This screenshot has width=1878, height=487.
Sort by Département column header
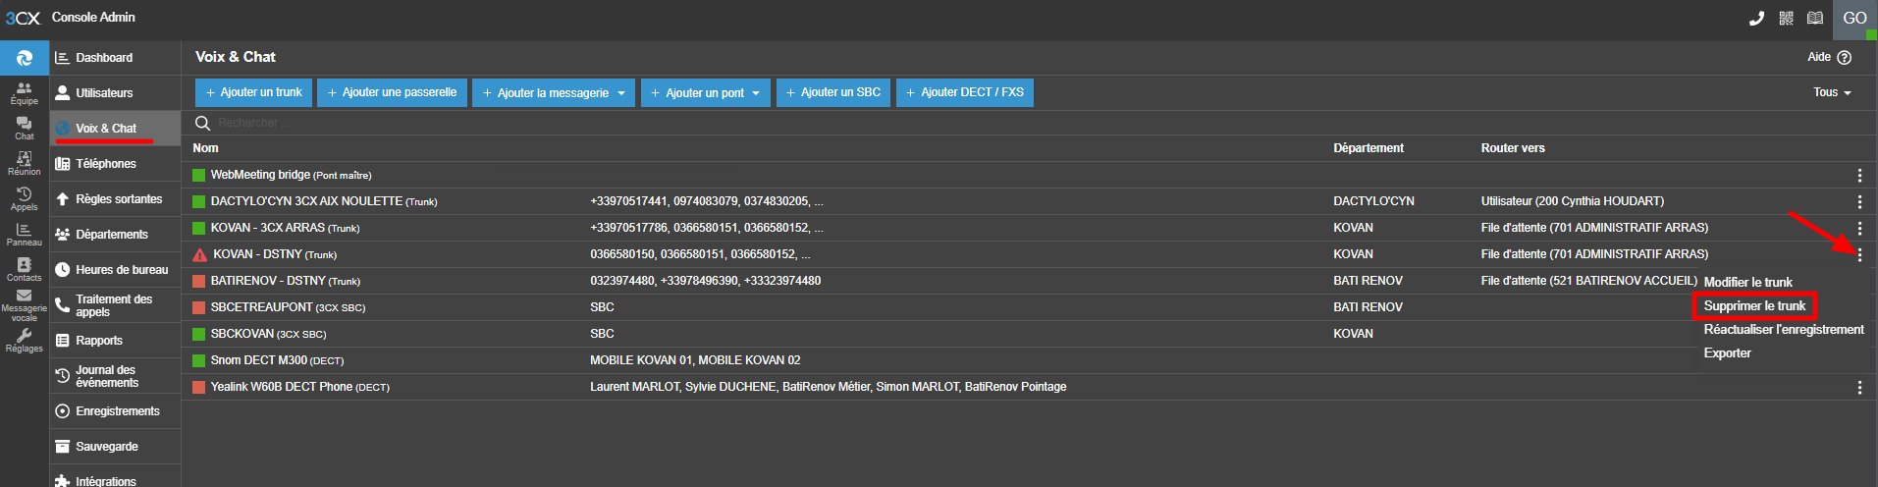1368,148
